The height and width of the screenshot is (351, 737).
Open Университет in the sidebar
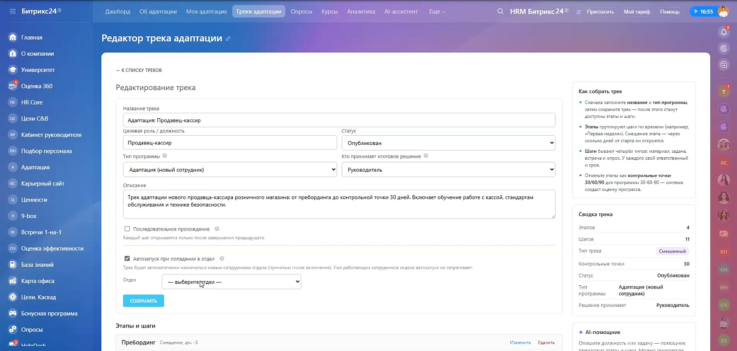coord(38,70)
